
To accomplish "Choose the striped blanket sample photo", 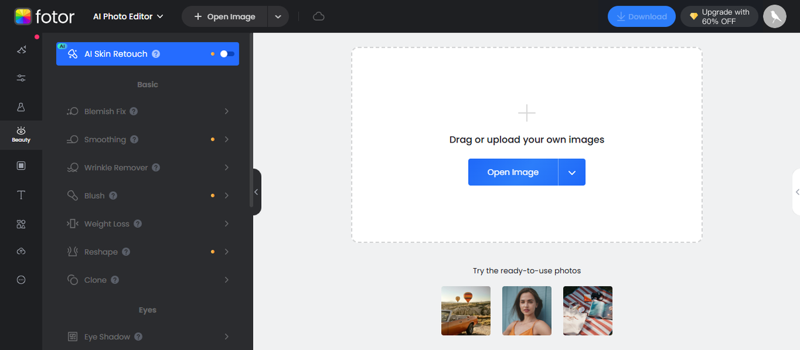I will coord(587,311).
